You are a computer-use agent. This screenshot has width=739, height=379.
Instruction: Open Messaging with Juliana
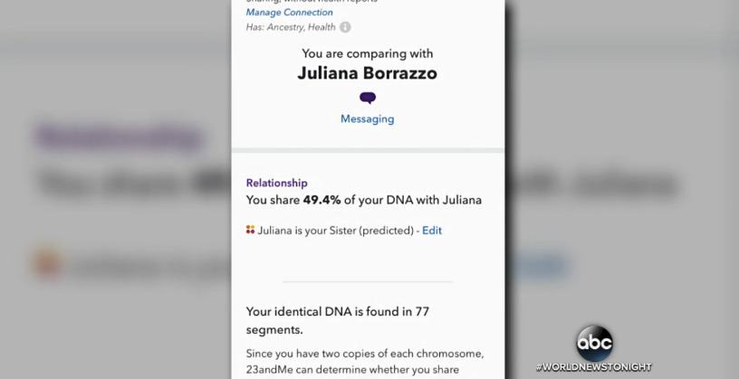coord(368,118)
